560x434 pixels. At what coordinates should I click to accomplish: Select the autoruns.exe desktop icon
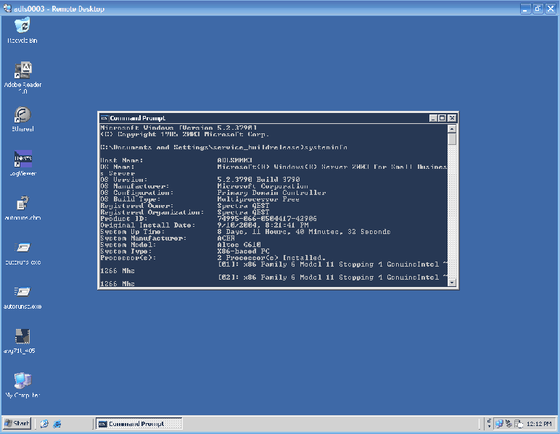pyautogui.click(x=23, y=253)
